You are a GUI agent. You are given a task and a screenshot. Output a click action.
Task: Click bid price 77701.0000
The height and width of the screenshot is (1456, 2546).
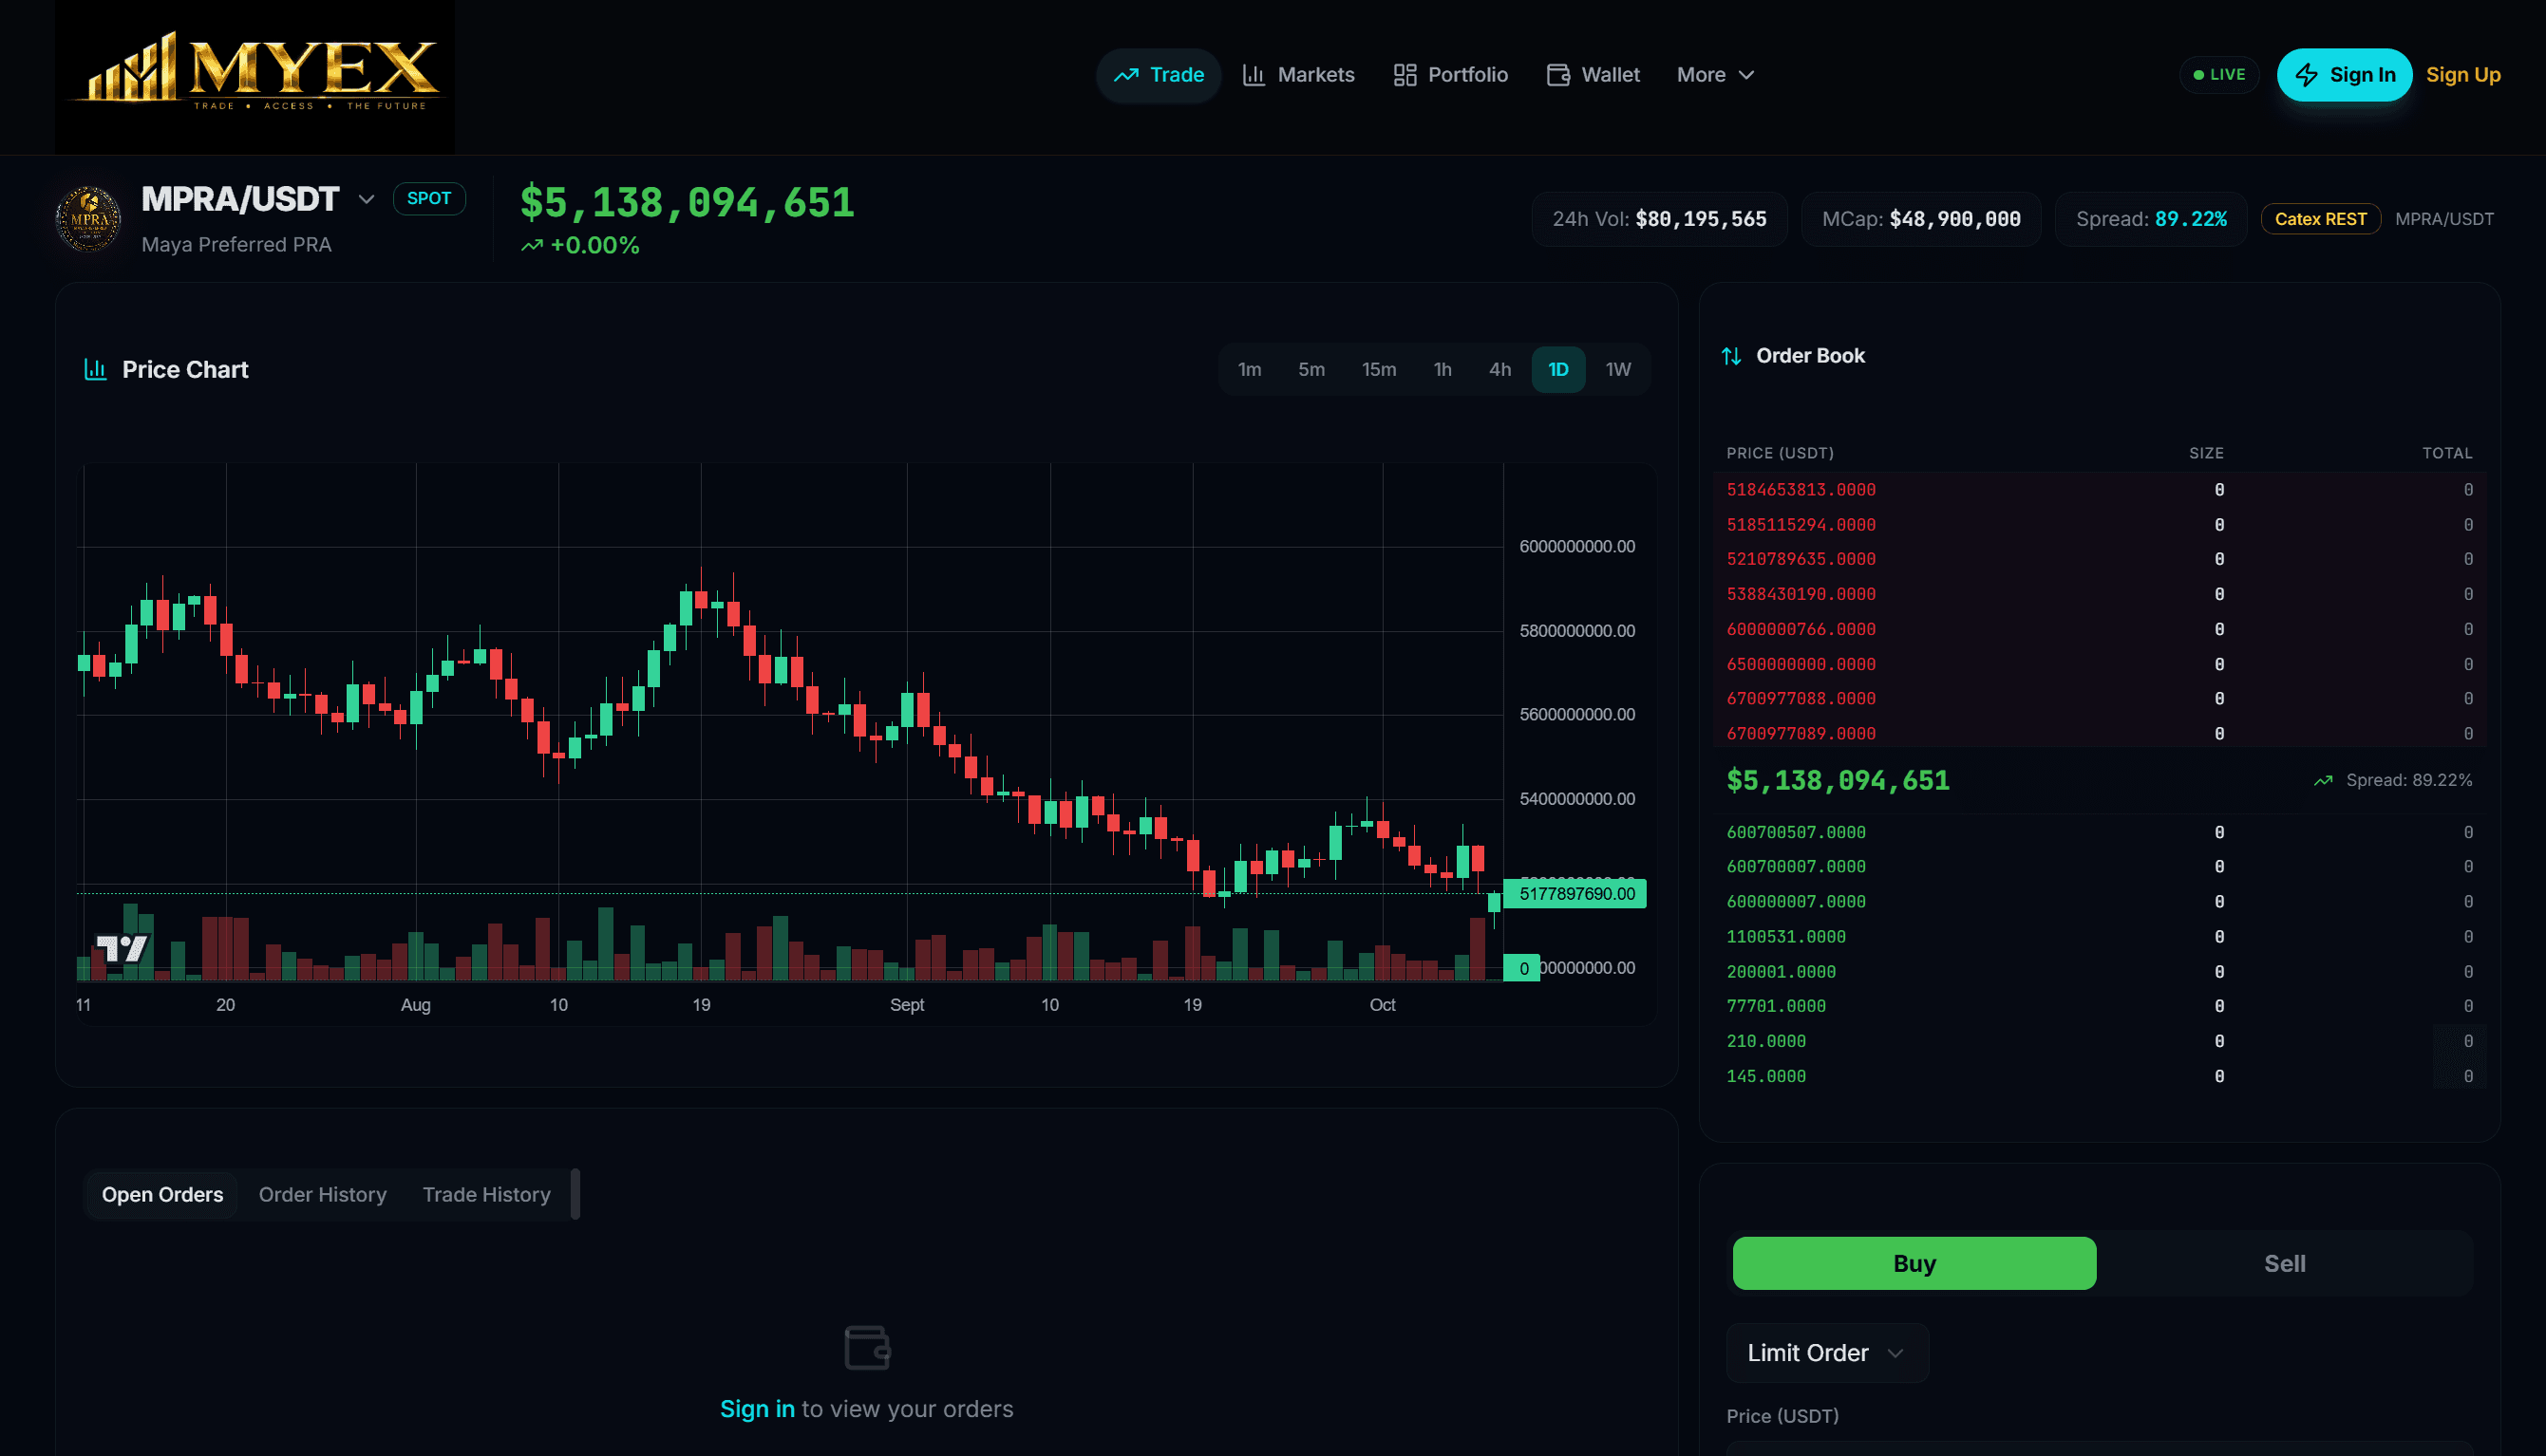(x=1776, y=1006)
